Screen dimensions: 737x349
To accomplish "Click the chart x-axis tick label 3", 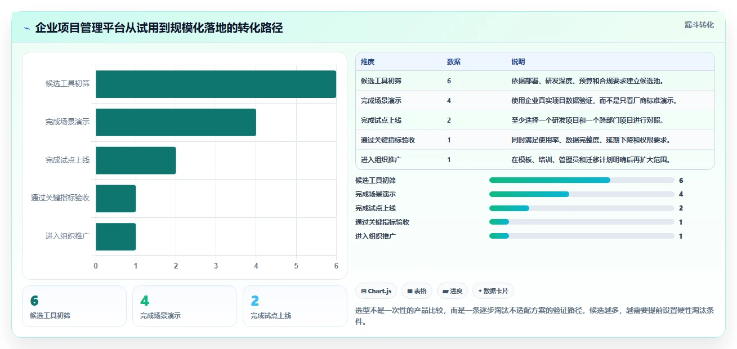I will 216,265.
